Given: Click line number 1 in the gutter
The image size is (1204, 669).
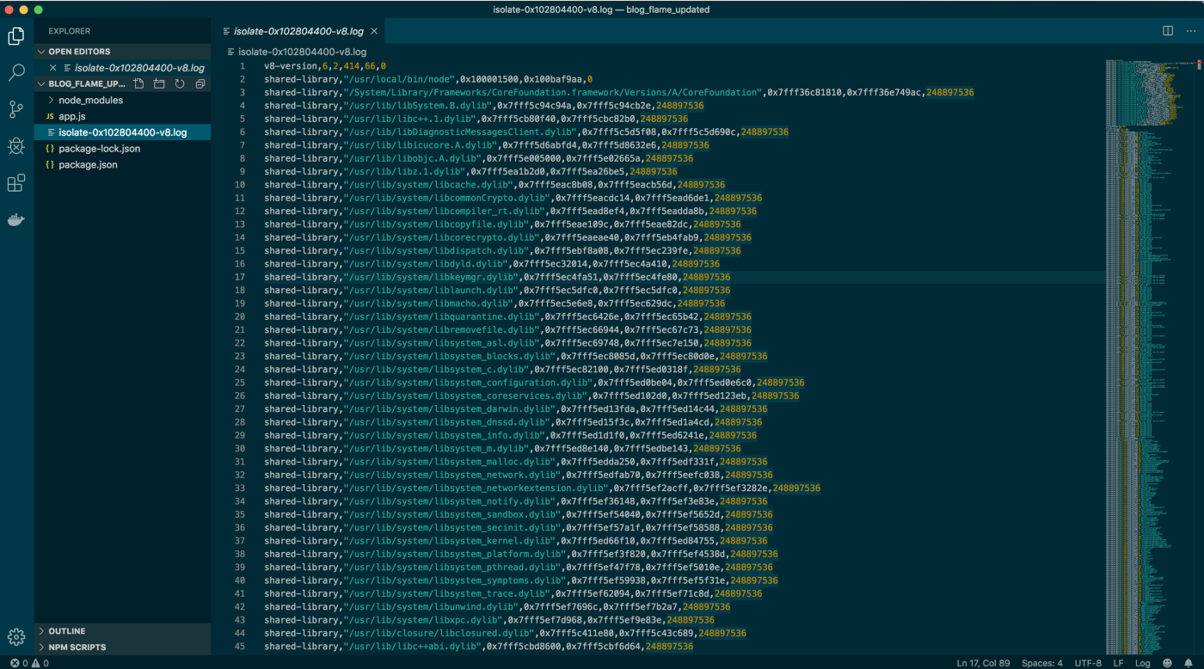Looking at the screenshot, I should (x=243, y=66).
